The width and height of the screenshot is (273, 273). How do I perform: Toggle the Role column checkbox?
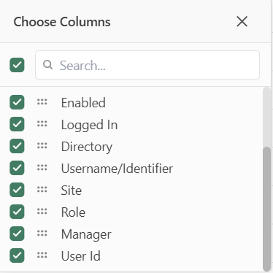pyautogui.click(x=17, y=212)
